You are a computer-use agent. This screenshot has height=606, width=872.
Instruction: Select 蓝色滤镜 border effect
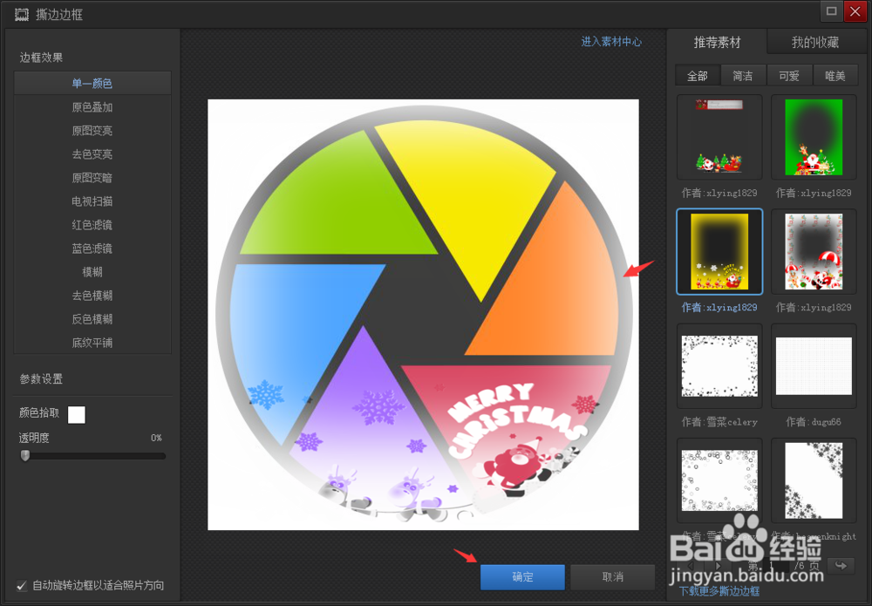point(92,249)
